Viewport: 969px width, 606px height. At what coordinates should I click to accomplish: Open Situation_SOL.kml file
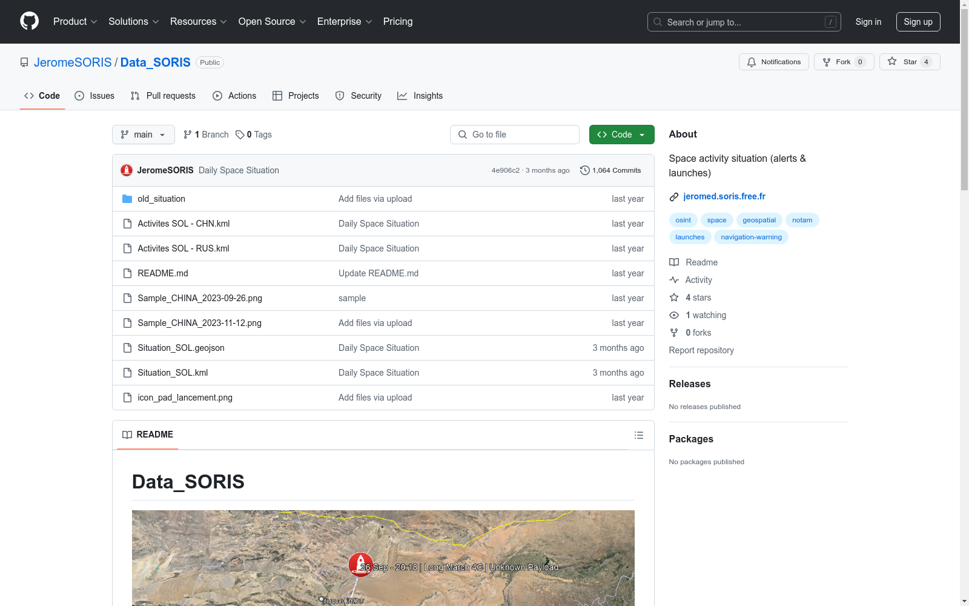tap(173, 373)
